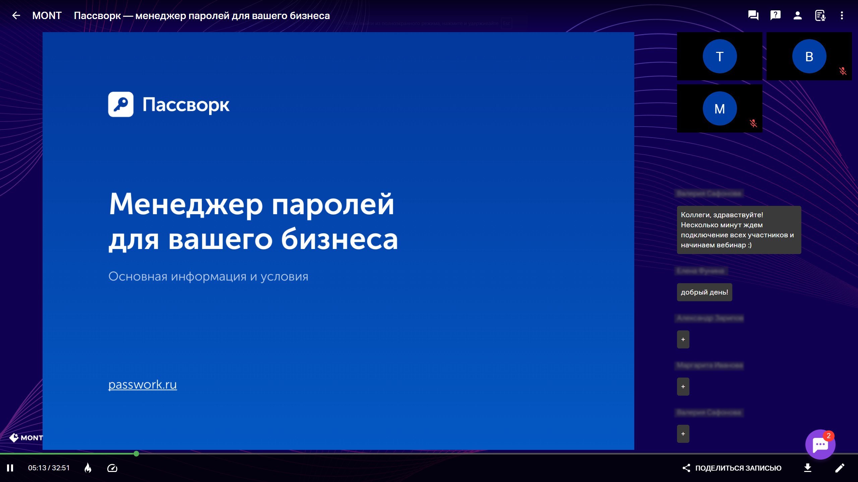Select participant T video tile

pos(720,56)
